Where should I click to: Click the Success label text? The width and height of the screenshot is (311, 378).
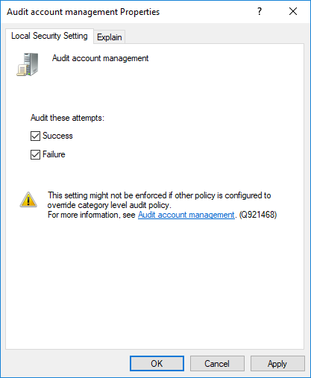coord(57,136)
